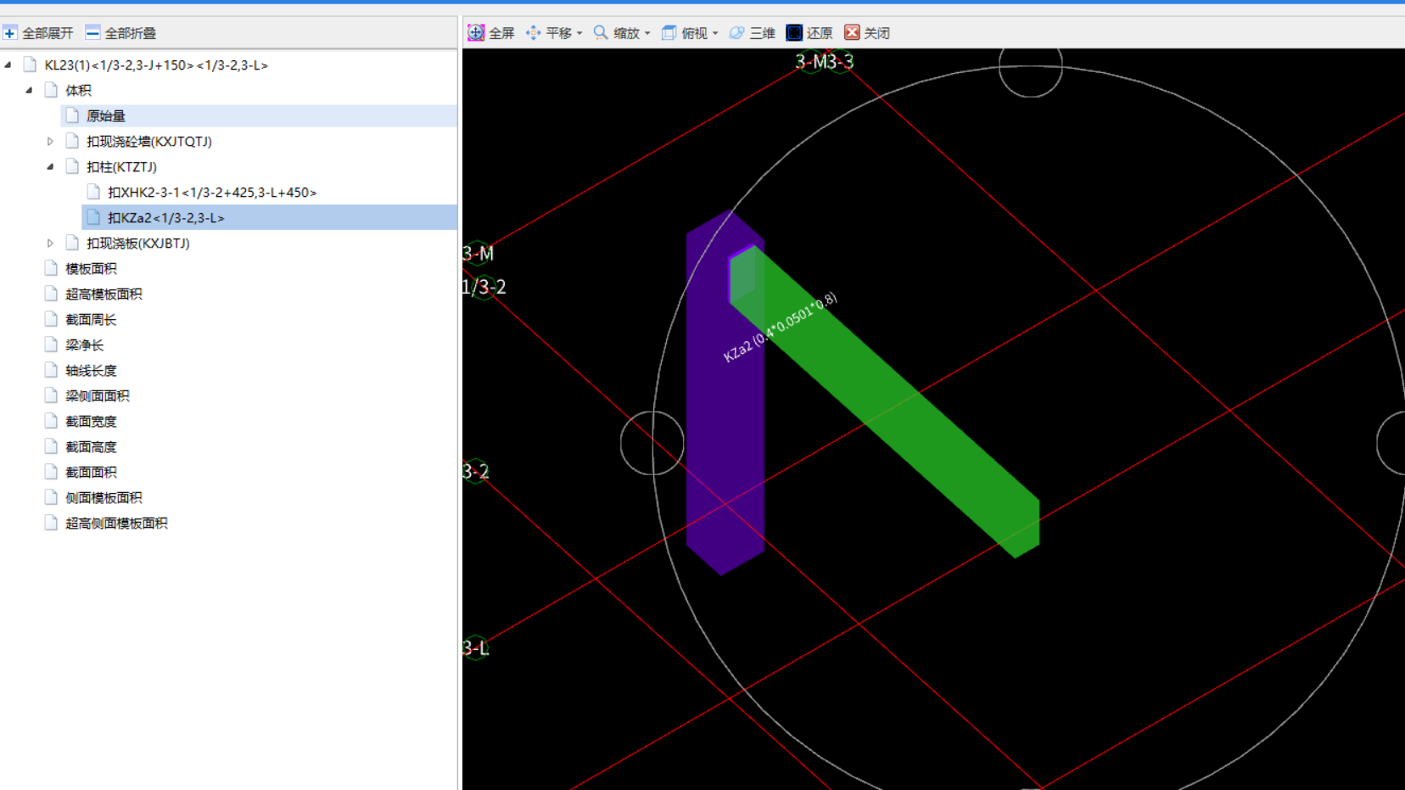The height and width of the screenshot is (790, 1405).
Task: Click the 全部折叠 minus icon
Action: tap(92, 33)
